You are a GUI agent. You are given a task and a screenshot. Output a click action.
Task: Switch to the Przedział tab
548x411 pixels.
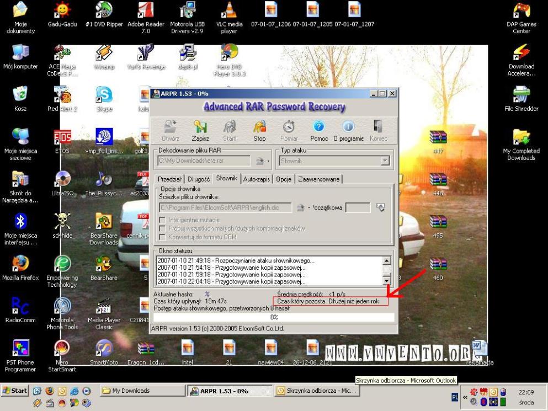coord(169,179)
